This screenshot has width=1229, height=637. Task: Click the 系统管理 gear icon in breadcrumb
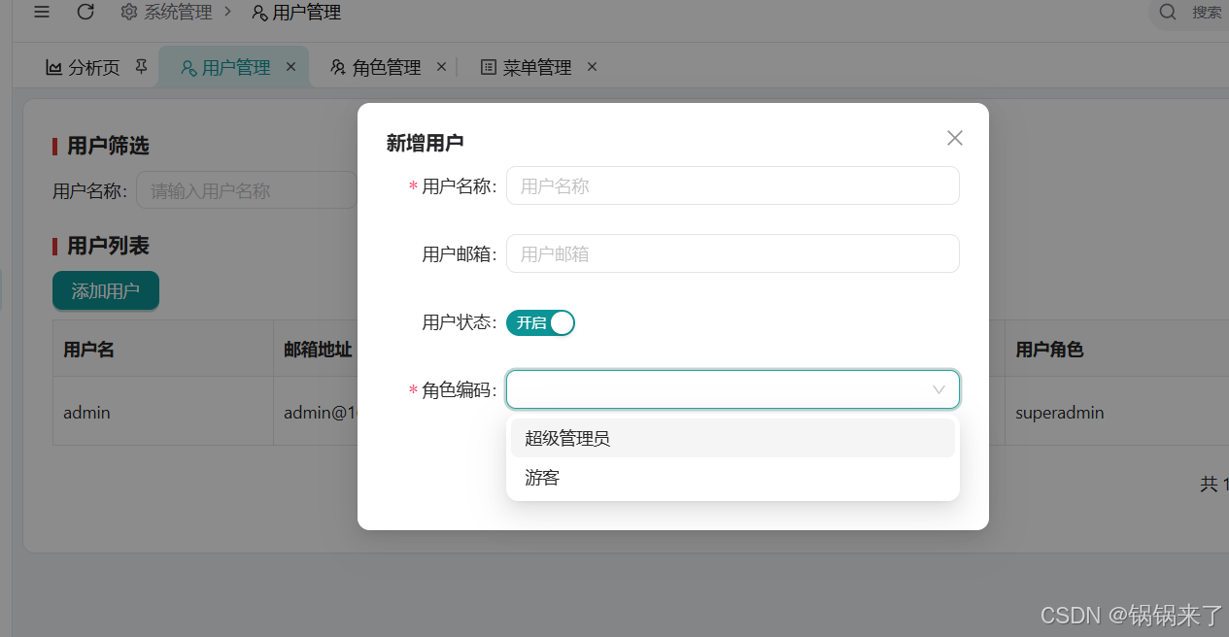tap(128, 12)
